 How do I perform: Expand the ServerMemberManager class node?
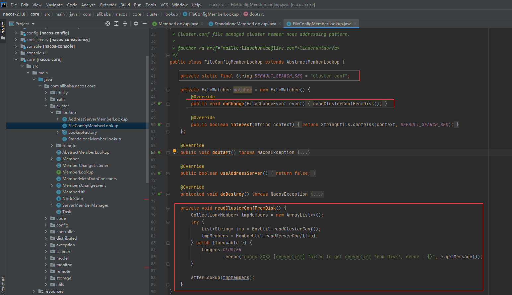tap(52, 205)
